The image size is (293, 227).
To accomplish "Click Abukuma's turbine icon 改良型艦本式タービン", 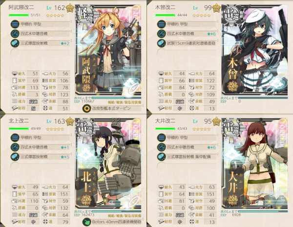I will pyautogui.click(x=87, y=108).
